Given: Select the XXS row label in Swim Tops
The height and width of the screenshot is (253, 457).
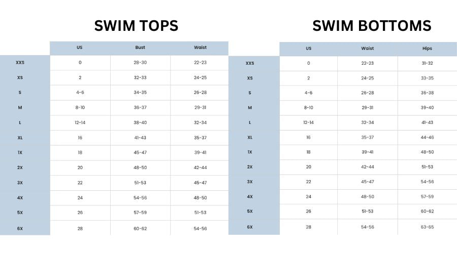Looking at the screenshot, I should point(20,62).
